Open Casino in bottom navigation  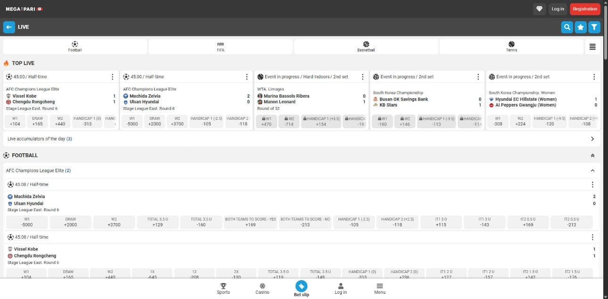[263, 289]
